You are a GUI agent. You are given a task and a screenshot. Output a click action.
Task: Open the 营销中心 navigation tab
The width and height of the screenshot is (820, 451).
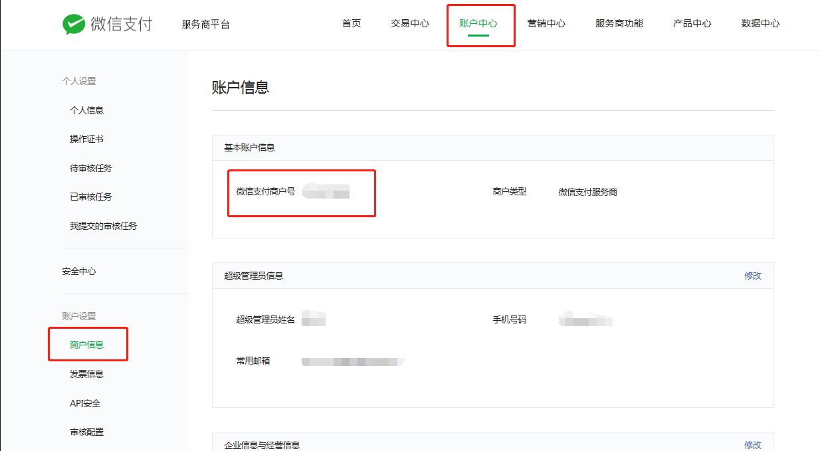pyautogui.click(x=546, y=23)
